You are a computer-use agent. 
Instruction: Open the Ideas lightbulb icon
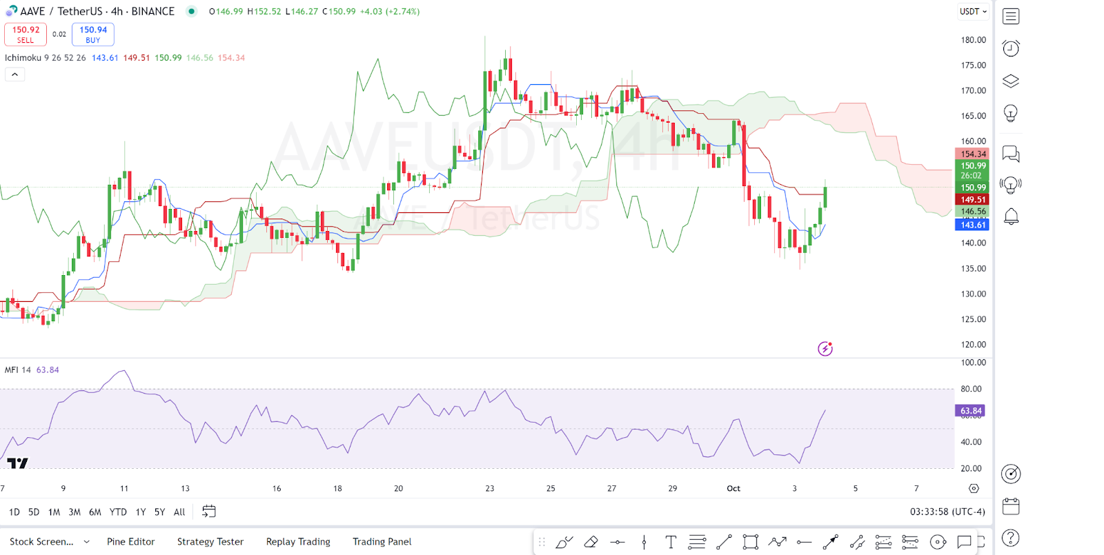click(1011, 113)
